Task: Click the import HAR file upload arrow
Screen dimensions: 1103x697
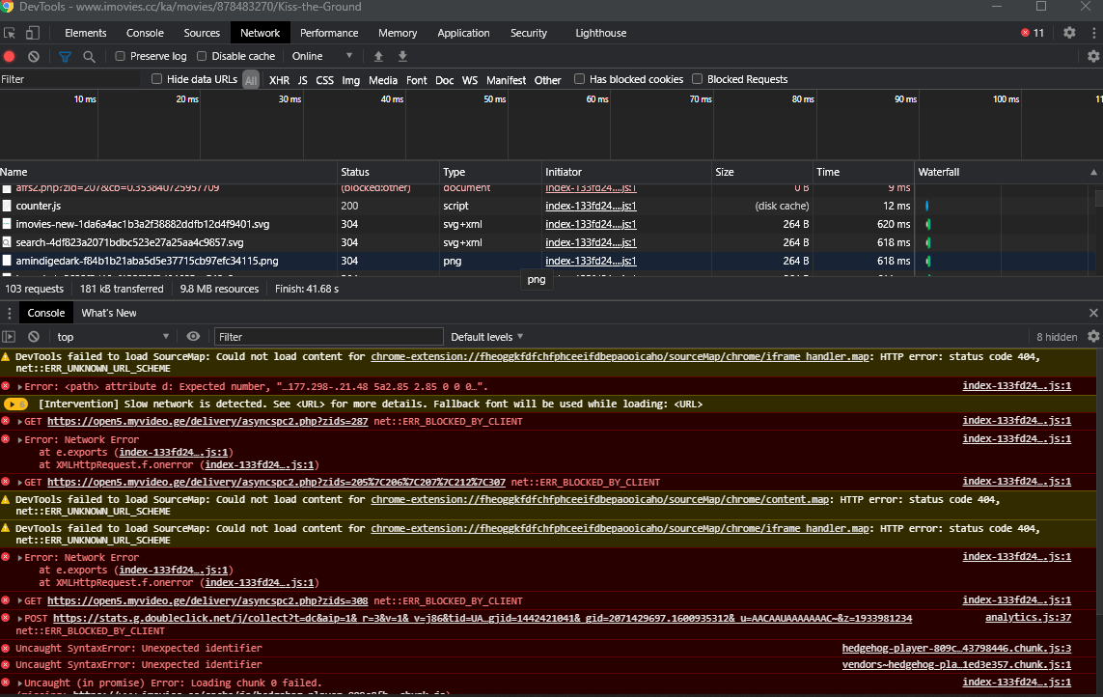Action: click(x=378, y=57)
